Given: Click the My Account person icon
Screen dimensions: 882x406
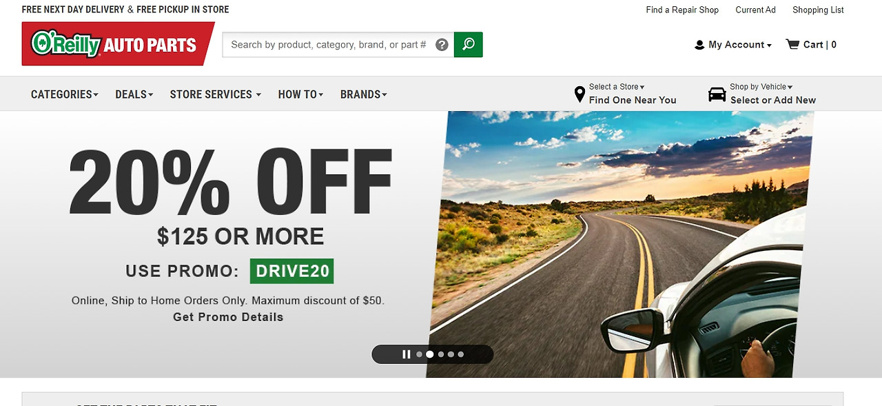Looking at the screenshot, I should tap(699, 45).
